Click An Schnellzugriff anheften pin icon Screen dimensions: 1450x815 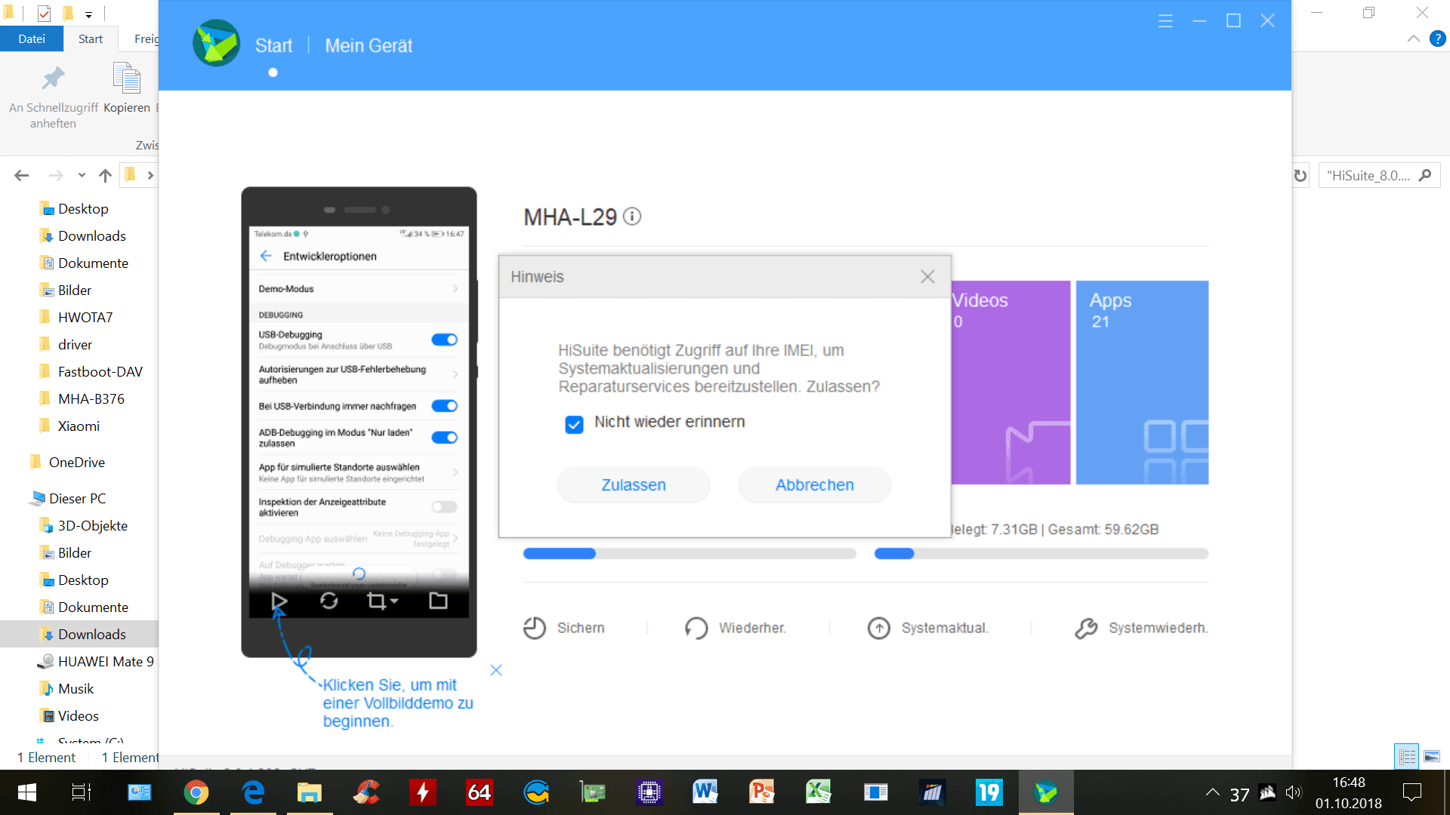[53, 78]
